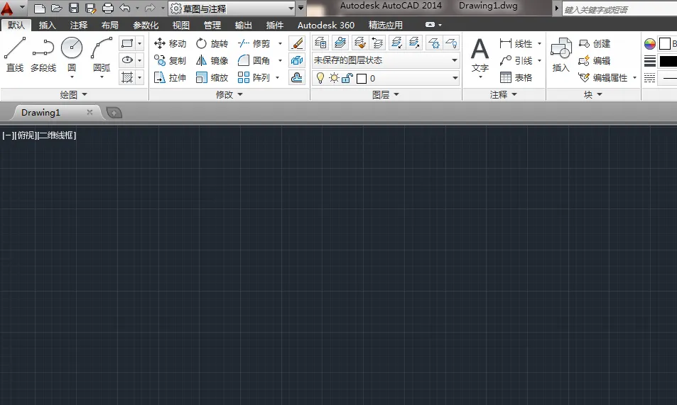Toggle layer 0 lock padlock icon
Viewport: 677px width, 405px height.
347,78
